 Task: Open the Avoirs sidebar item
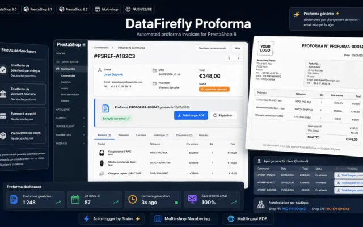click(x=65, y=89)
